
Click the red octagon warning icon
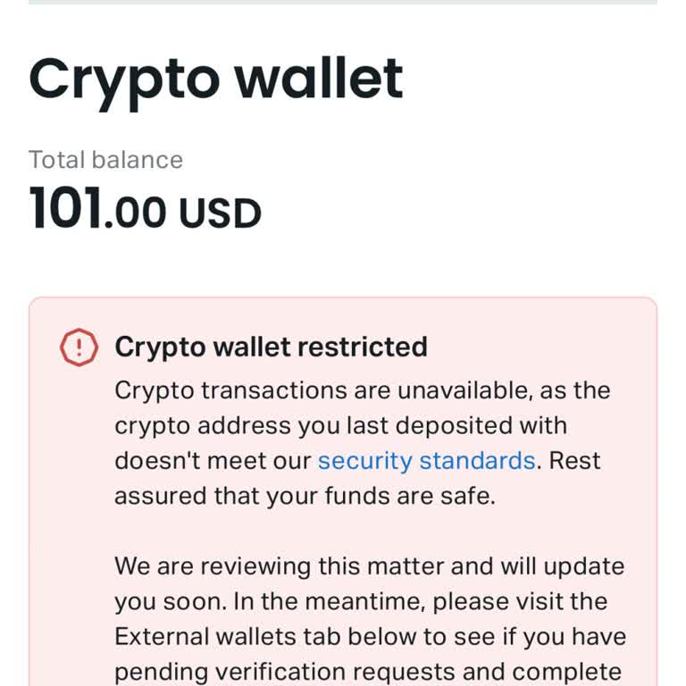point(79,347)
